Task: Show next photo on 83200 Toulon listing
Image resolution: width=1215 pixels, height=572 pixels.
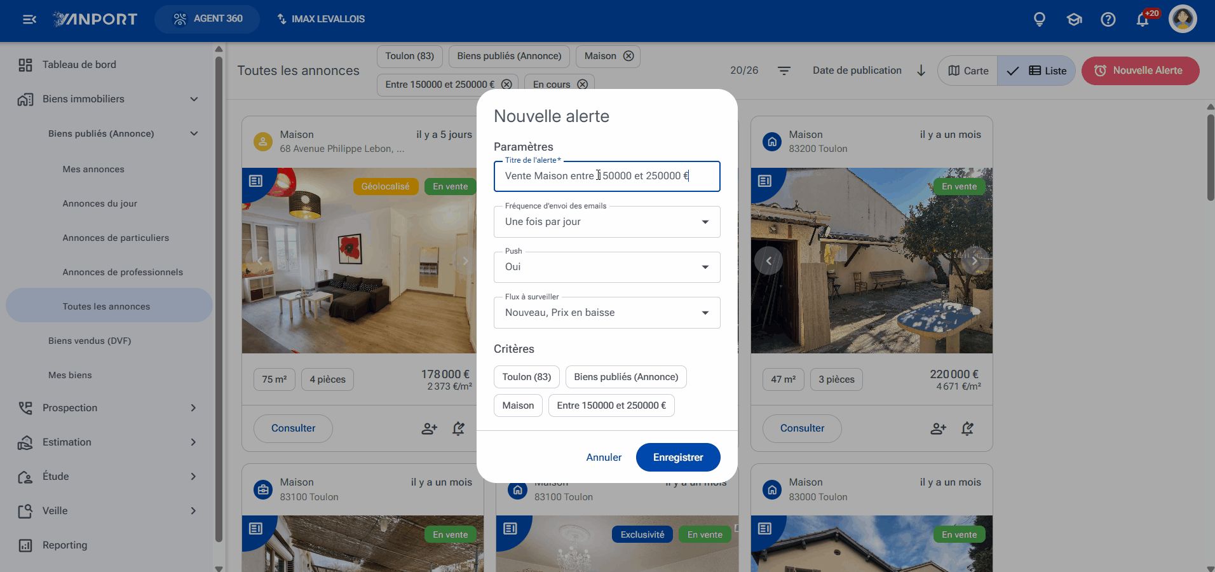Action: point(974,261)
